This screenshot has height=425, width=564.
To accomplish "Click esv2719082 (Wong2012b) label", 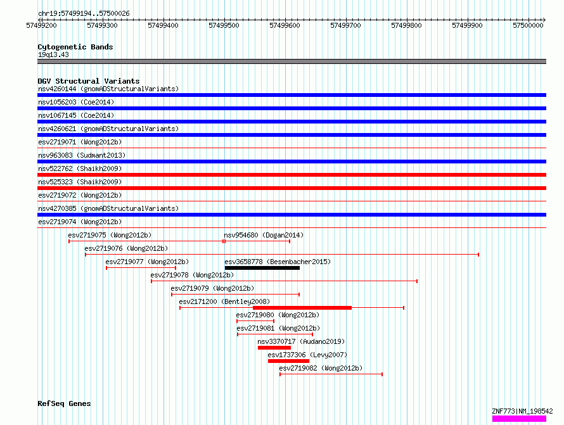I will coord(321,368).
